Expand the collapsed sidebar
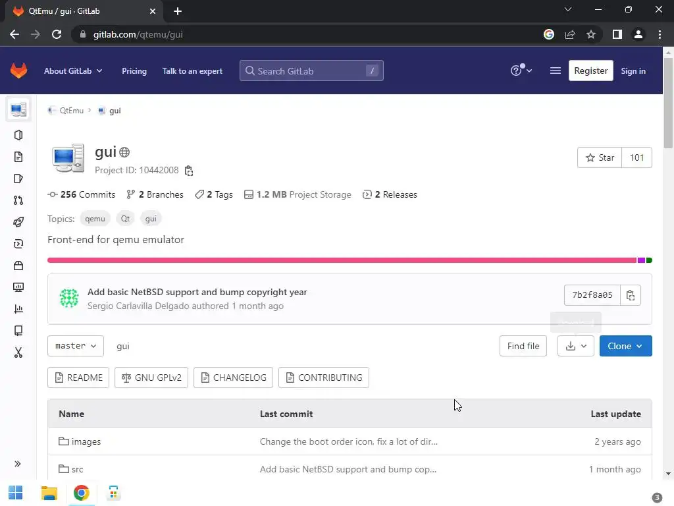The width and height of the screenshot is (674, 506). 18,464
